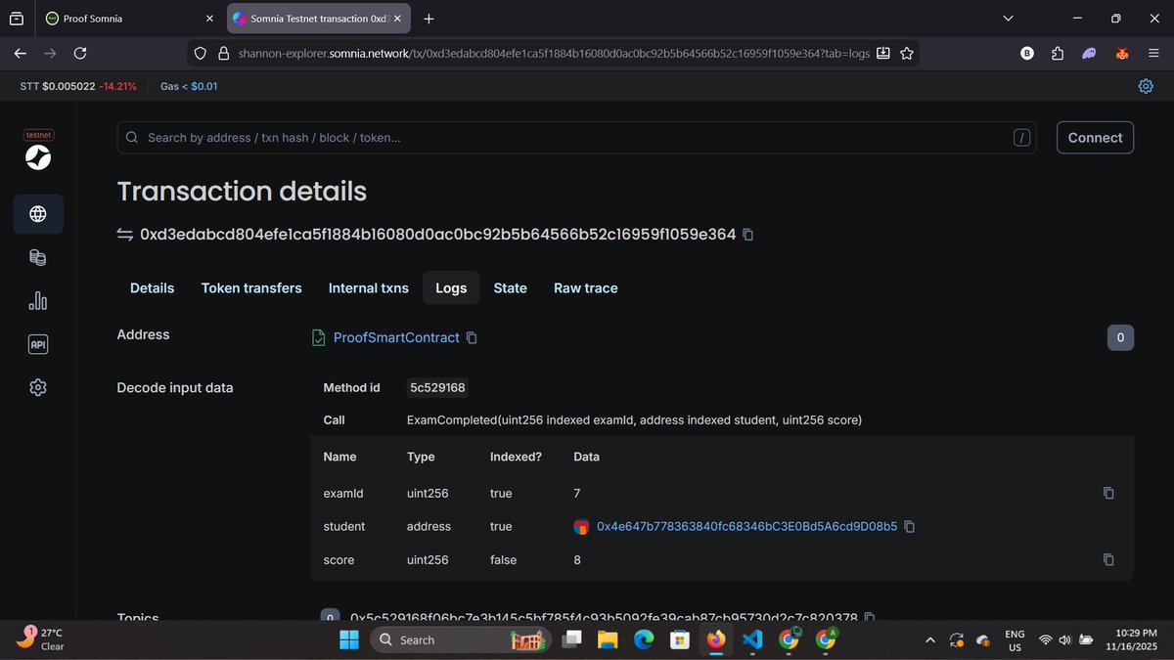Open a new browser tab

coord(429,19)
